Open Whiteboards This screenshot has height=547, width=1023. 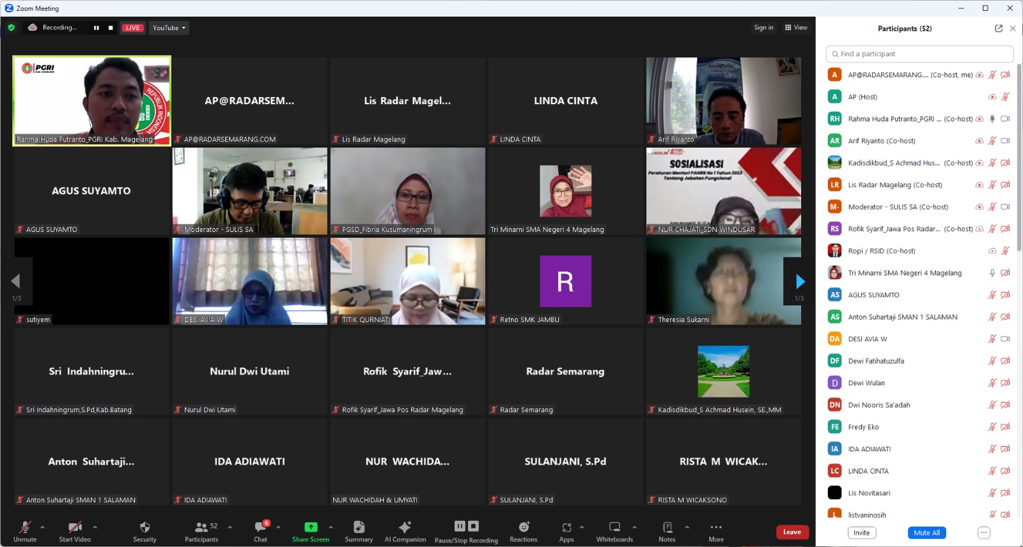pos(614,530)
